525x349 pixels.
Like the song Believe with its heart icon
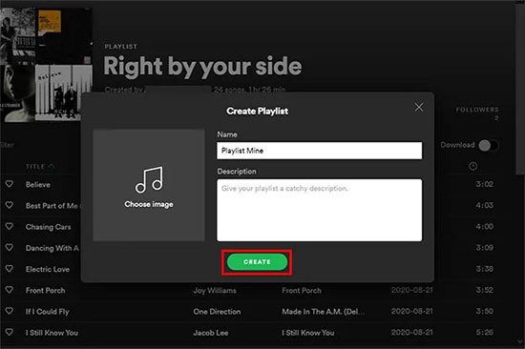10,184
